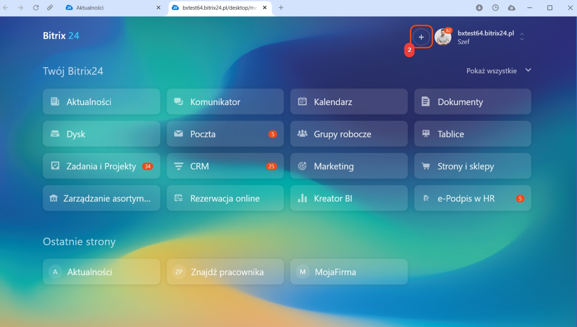The width and height of the screenshot is (577, 327).
Task: Click the cloud download icon in title bar
Action: click(x=511, y=8)
